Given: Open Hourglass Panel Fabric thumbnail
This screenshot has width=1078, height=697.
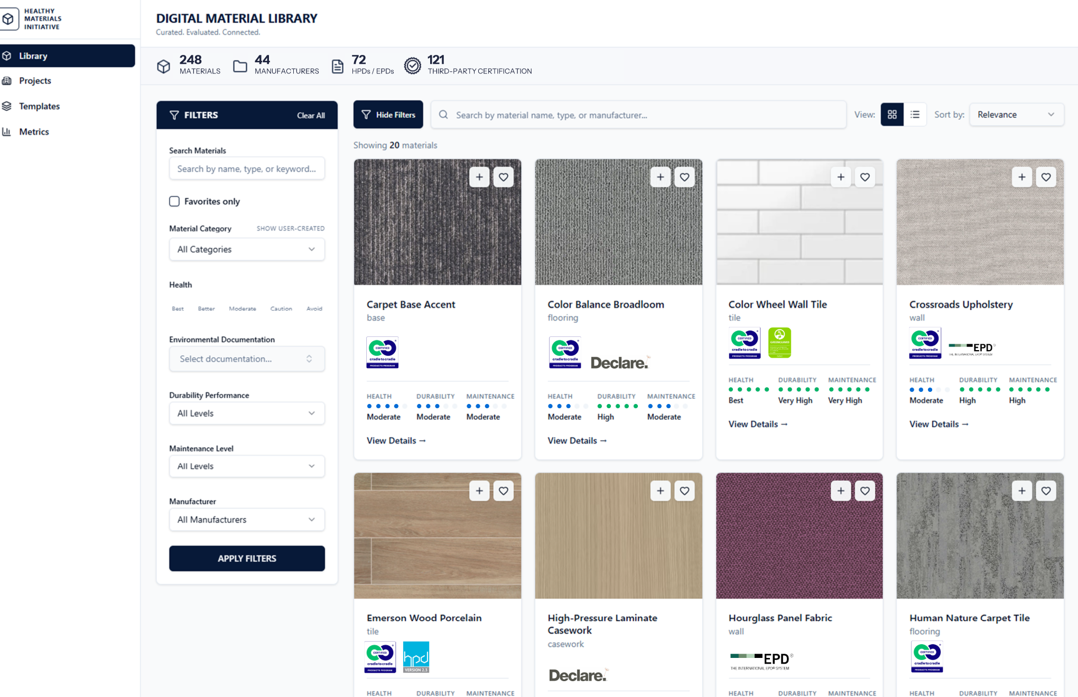Looking at the screenshot, I should [799, 535].
